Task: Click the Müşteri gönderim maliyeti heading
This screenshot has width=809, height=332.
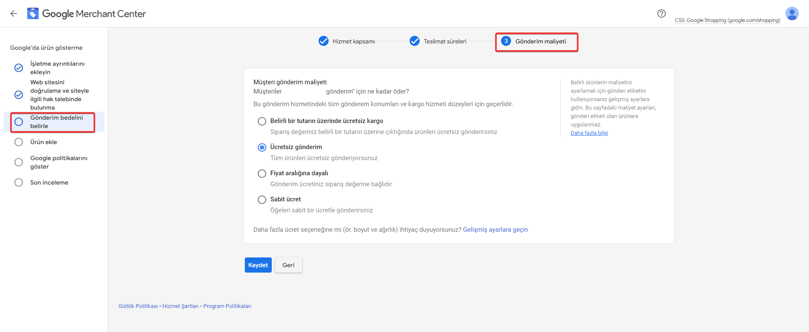Action: 290,82
